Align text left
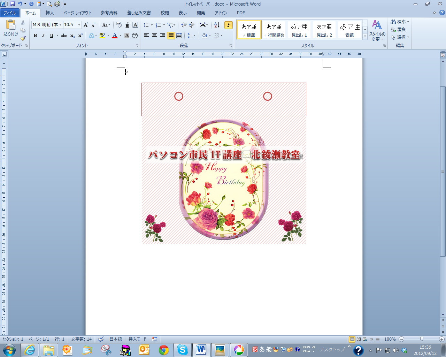Screen dimensions: 446x357 pos(146,36)
